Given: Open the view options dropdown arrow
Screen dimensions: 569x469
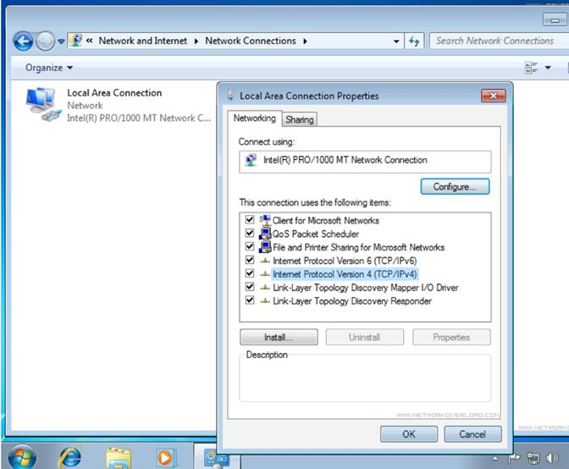Looking at the screenshot, I should tap(548, 68).
